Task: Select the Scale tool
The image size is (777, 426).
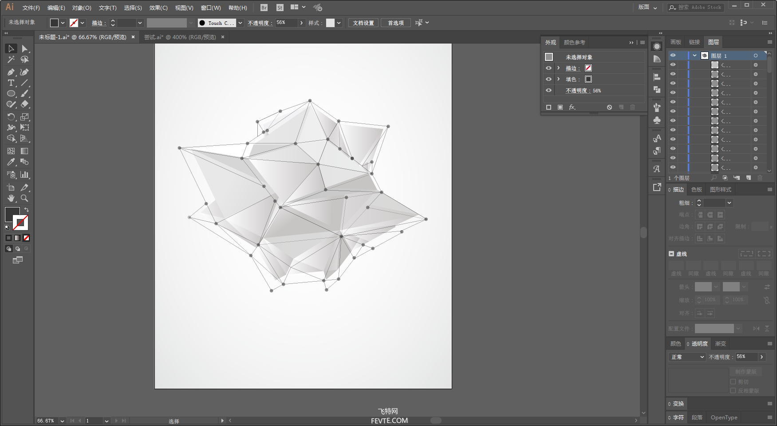Action: point(25,117)
